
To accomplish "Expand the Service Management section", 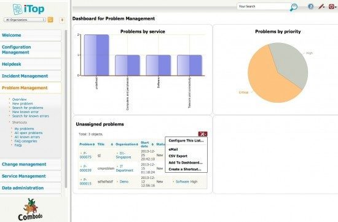I will point(31,176).
